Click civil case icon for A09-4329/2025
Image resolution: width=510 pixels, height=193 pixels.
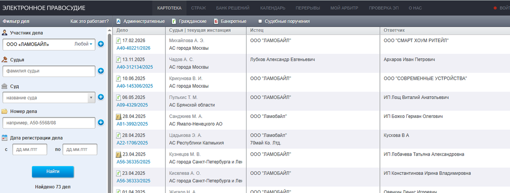[119, 98]
